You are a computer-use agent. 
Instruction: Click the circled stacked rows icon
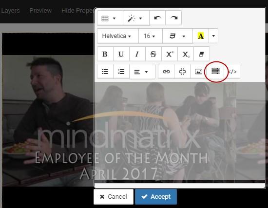[x=215, y=71]
